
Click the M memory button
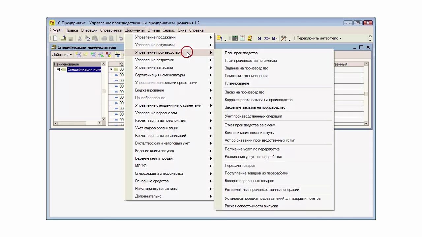(x=259, y=39)
